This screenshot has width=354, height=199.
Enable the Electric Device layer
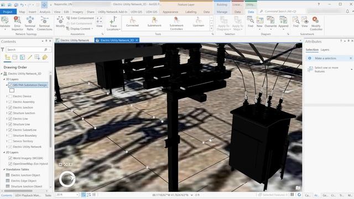11,96
